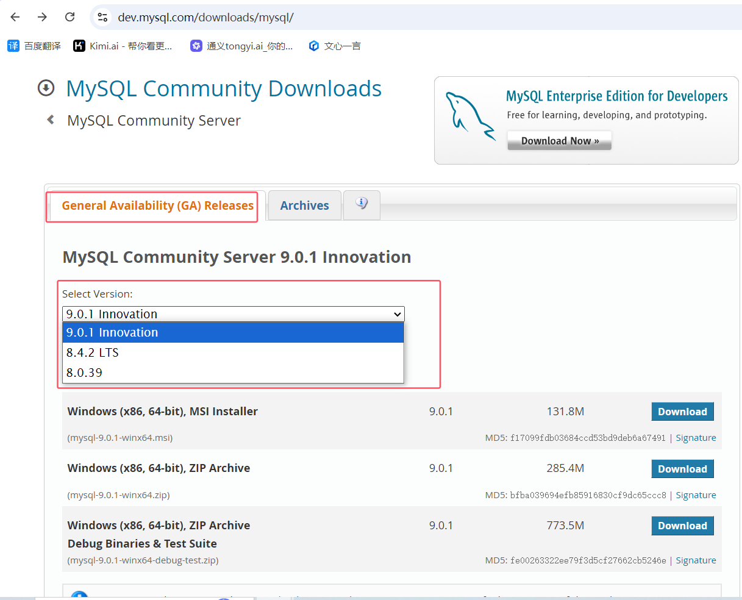Image resolution: width=742 pixels, height=600 pixels.
Task: Reload the page with the refresh icon
Action: pyautogui.click(x=70, y=17)
